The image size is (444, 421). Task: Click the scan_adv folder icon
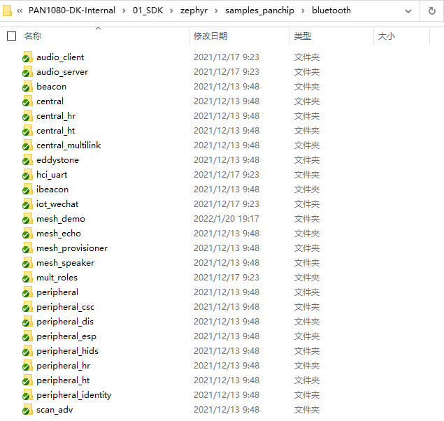(27, 410)
